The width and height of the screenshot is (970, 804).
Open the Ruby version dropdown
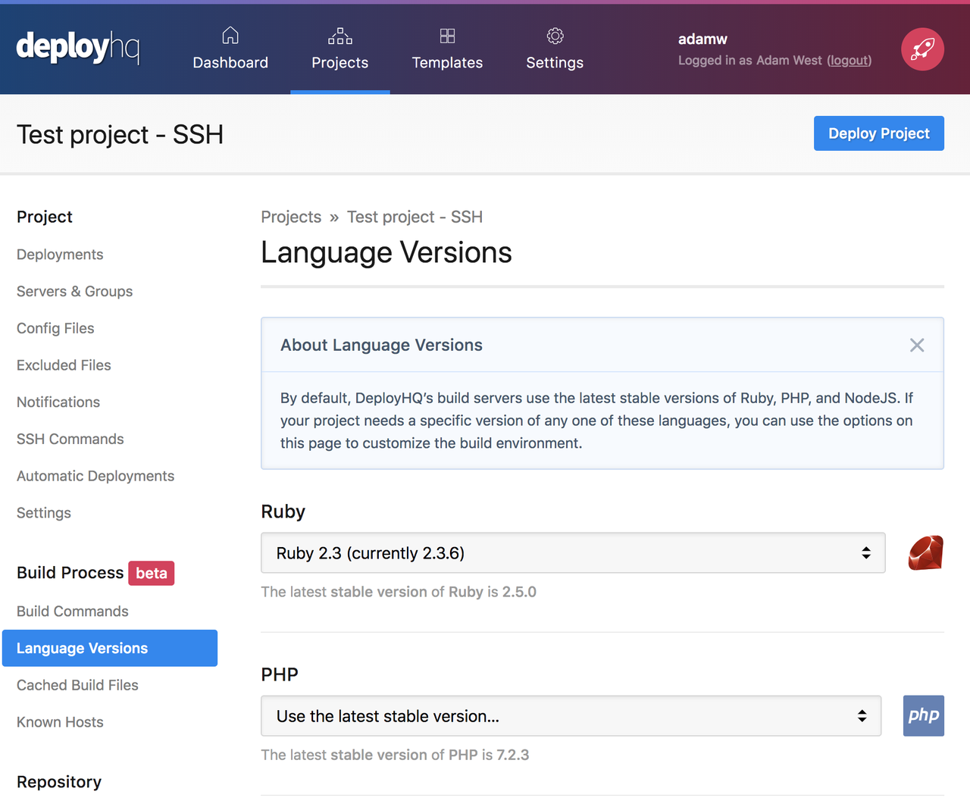571,552
